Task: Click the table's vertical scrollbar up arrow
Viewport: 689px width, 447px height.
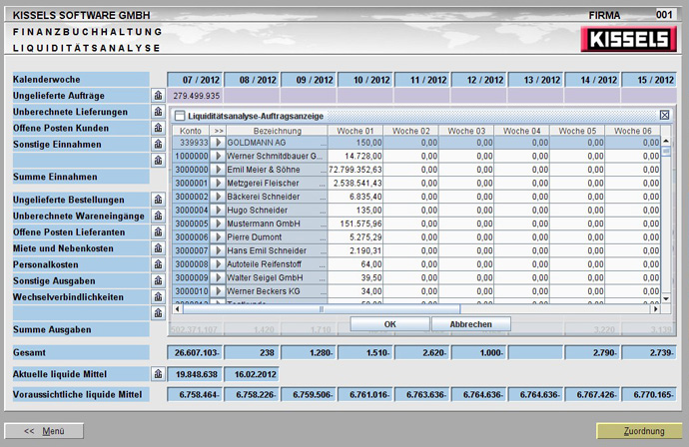Action: point(666,141)
